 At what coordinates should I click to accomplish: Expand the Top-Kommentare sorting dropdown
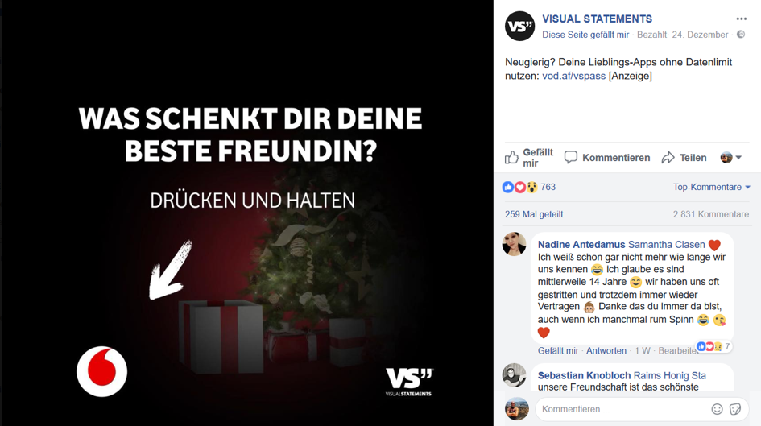pyautogui.click(x=712, y=187)
